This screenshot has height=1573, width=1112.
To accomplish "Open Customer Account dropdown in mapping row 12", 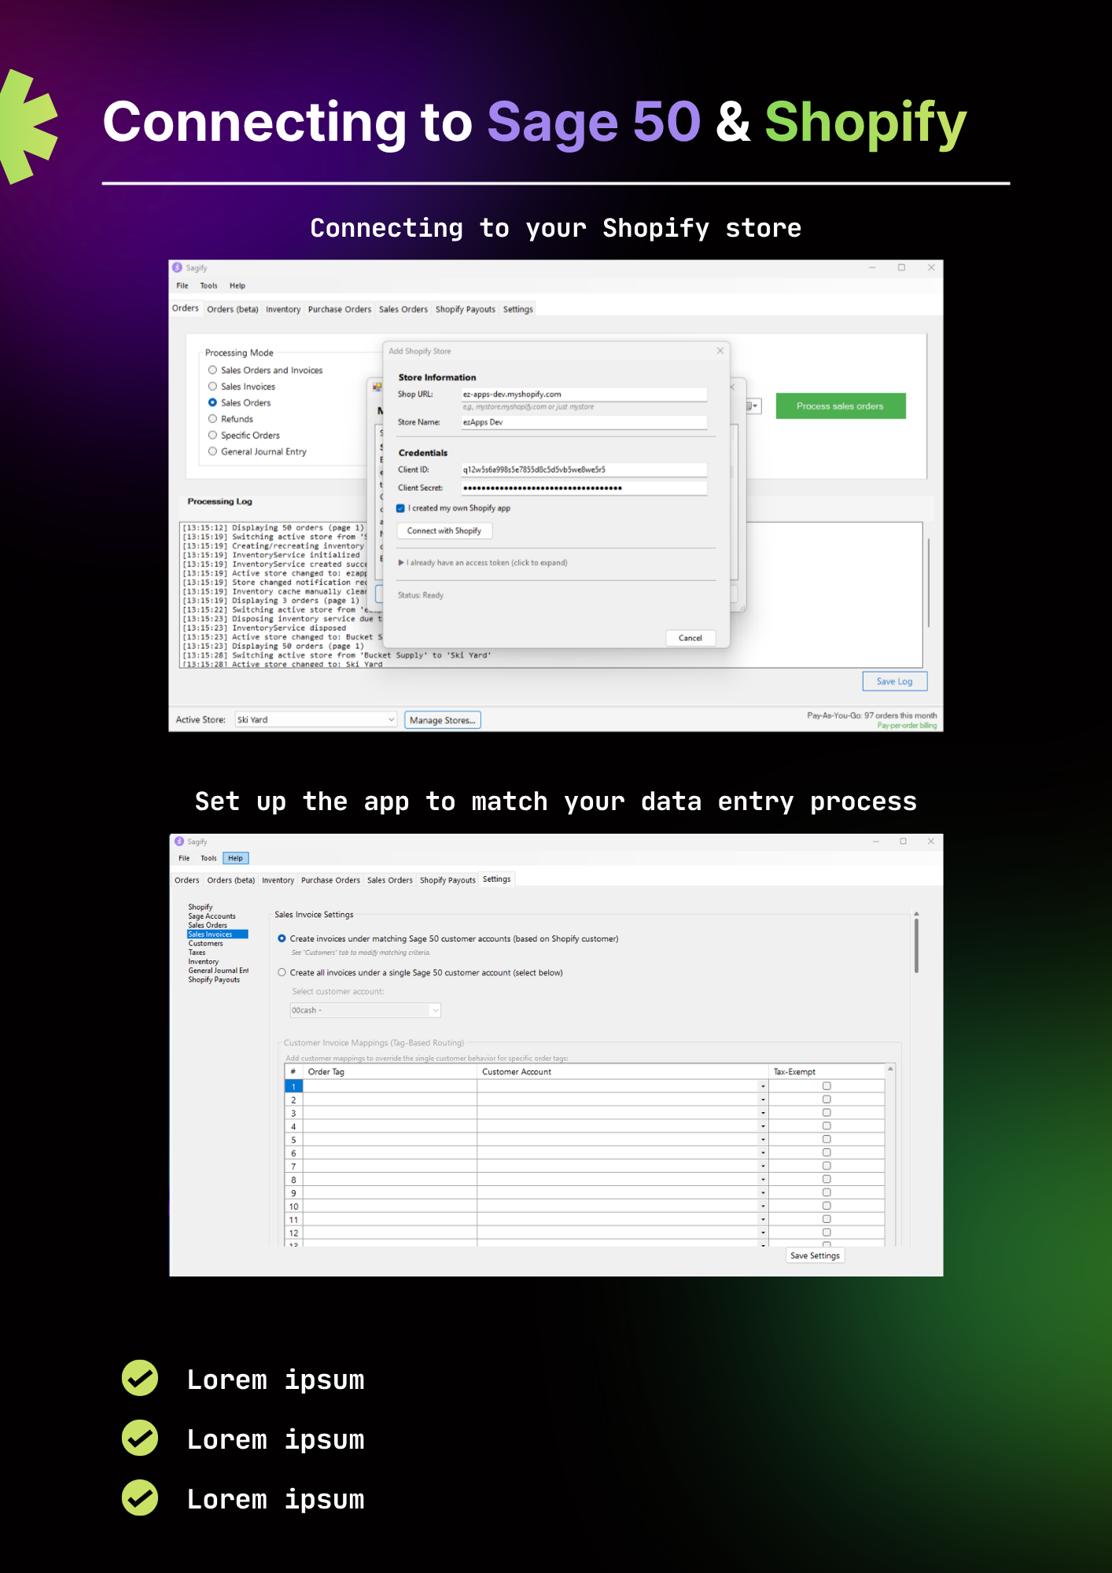I will [763, 1232].
